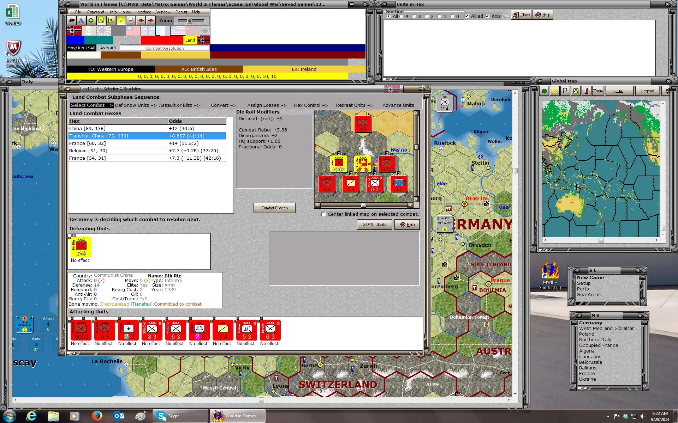Viewport: 678px width, 423px height.
Task: Click the combat mini-map scrollbar up arrow
Action: click(x=416, y=113)
